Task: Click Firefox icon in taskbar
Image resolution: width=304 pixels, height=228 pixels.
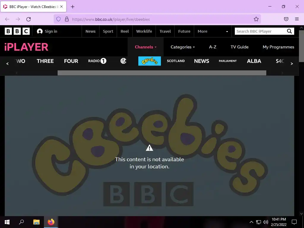Action: click(51, 222)
